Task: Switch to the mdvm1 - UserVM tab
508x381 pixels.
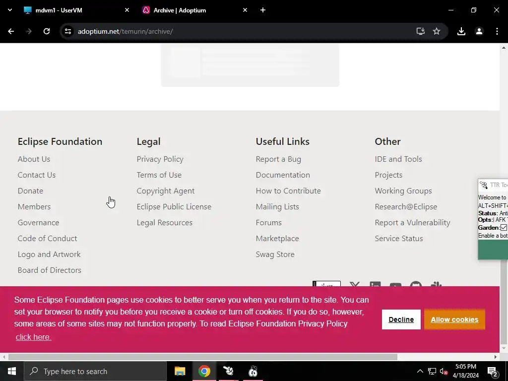Action: pos(77,10)
